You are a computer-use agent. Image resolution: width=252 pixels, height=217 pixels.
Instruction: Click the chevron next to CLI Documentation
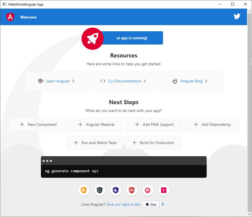tap(145, 81)
